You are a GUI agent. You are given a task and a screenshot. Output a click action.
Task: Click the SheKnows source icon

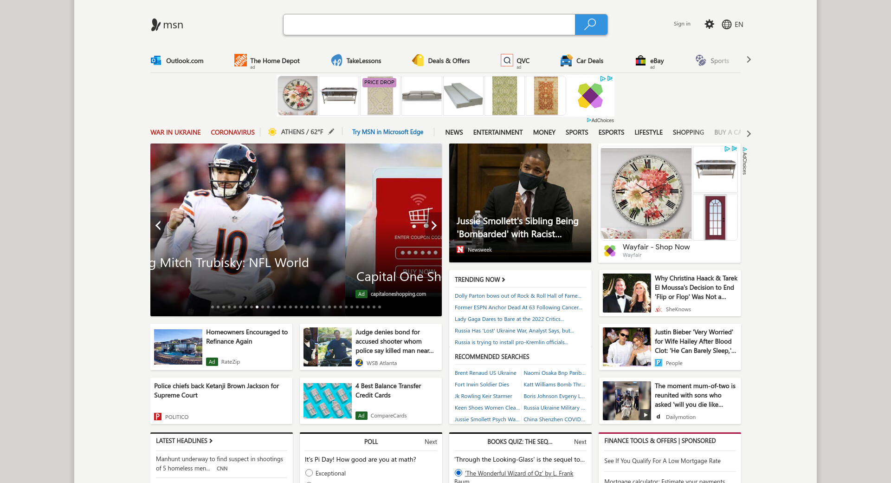(x=659, y=309)
